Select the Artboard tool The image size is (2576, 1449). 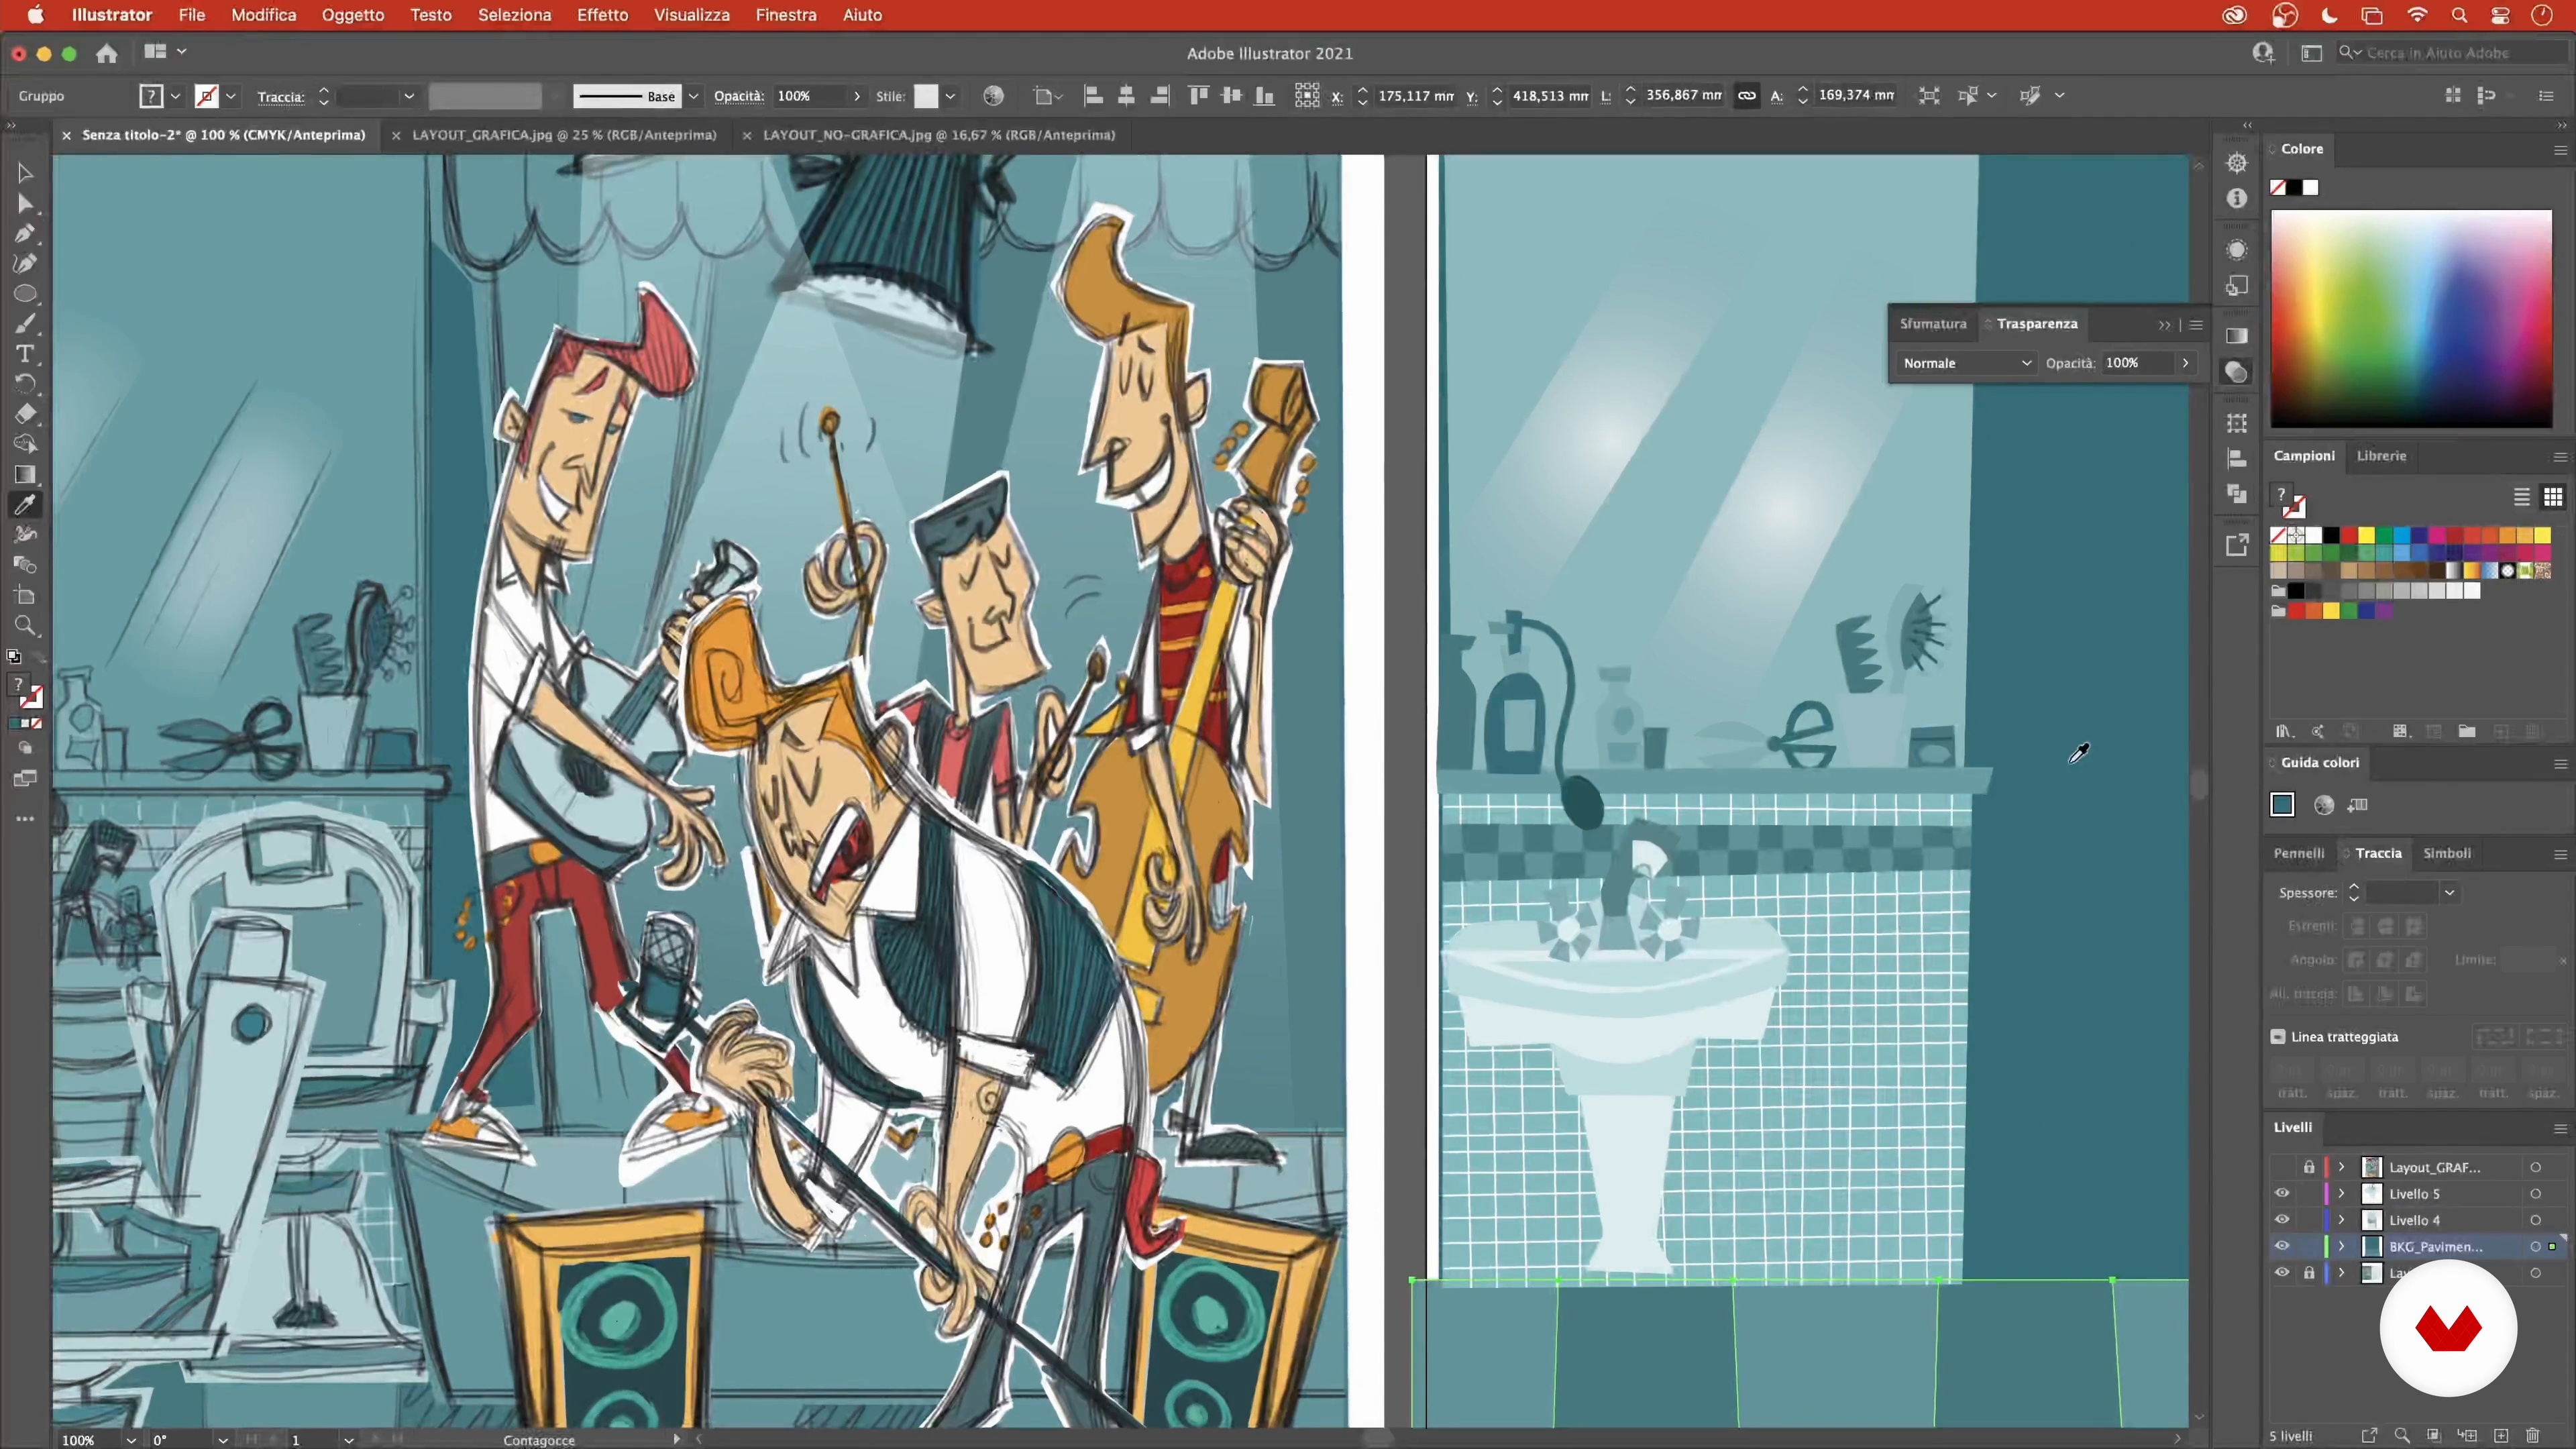[25, 596]
